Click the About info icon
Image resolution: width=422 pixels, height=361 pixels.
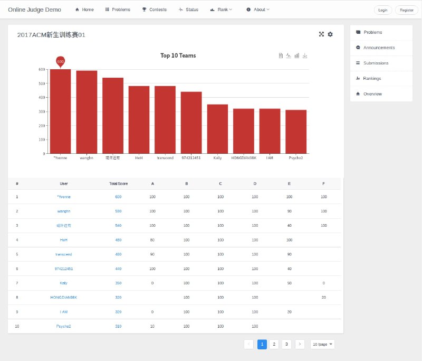[248, 10]
